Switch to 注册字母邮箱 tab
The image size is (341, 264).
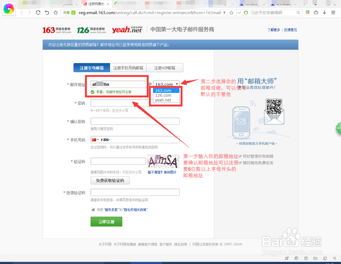92,68
